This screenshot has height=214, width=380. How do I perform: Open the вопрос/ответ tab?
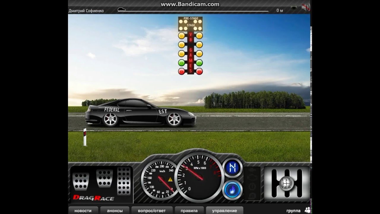(x=152, y=210)
